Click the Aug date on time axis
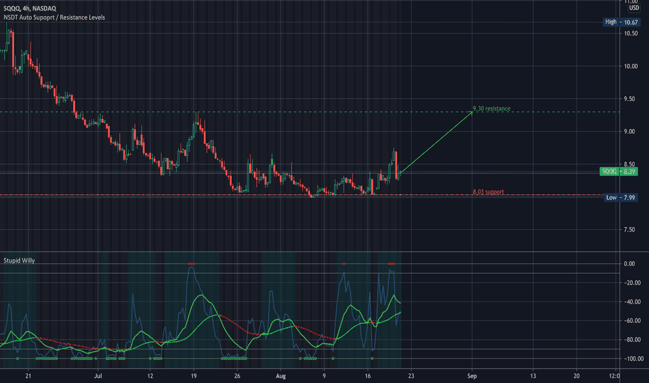This screenshot has width=649, height=383. (x=281, y=376)
